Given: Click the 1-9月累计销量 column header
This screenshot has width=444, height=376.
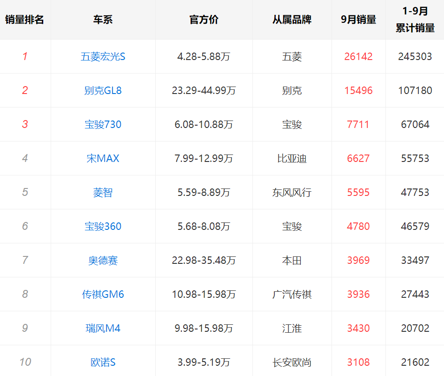Looking at the screenshot, I should click(x=415, y=20).
